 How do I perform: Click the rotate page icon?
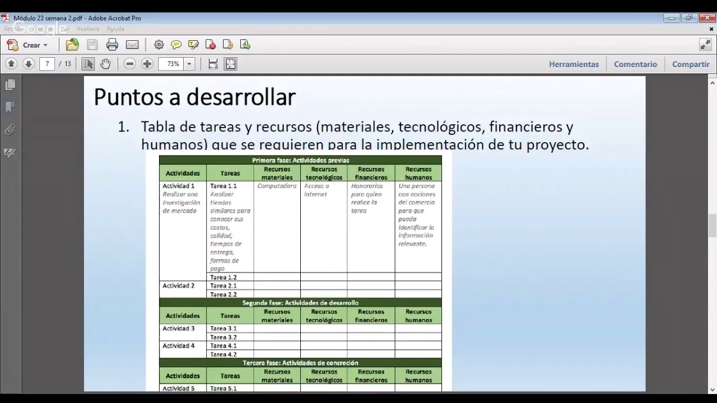(x=228, y=45)
